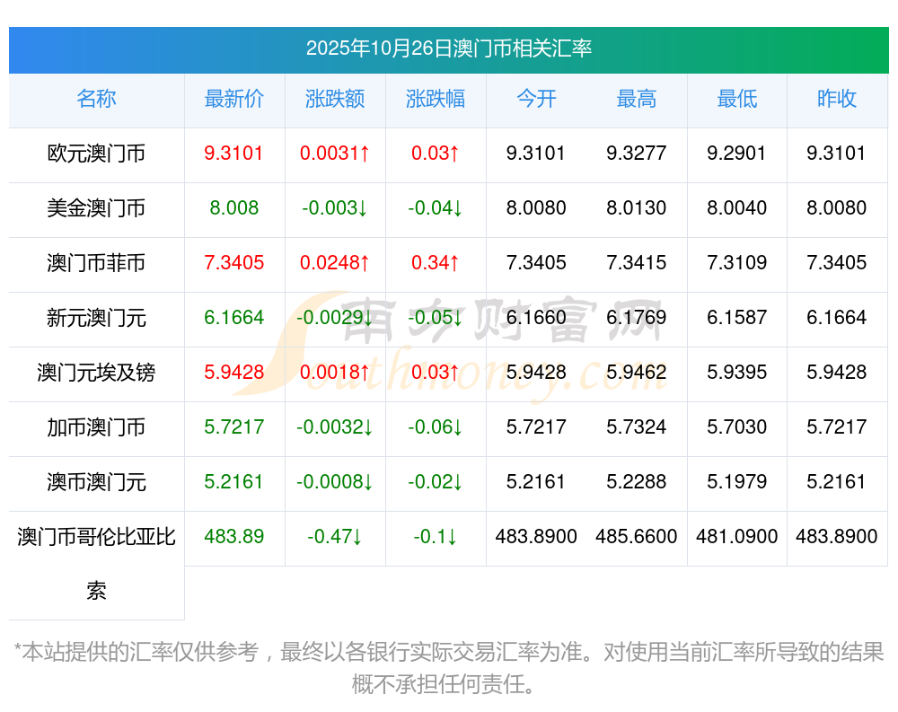Select the 加币澳门币 row name

(x=96, y=427)
